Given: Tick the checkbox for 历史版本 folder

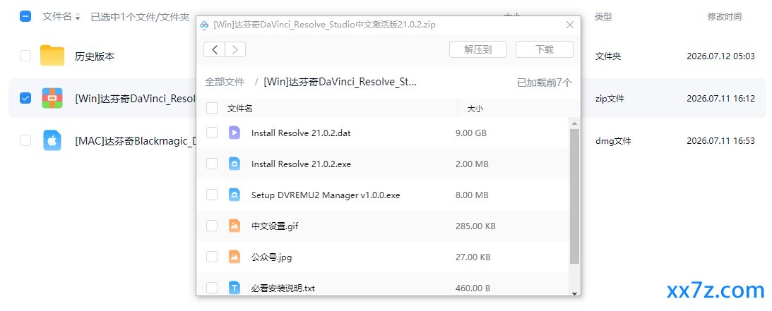Looking at the screenshot, I should click(25, 56).
